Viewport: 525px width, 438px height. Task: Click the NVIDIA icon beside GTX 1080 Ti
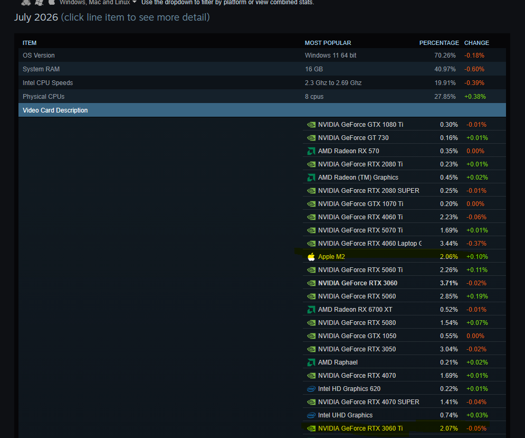(311, 125)
